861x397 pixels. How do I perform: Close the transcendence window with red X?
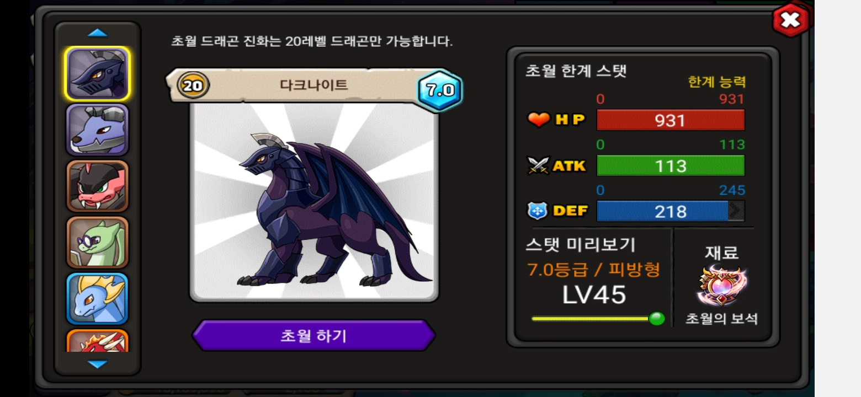(791, 20)
